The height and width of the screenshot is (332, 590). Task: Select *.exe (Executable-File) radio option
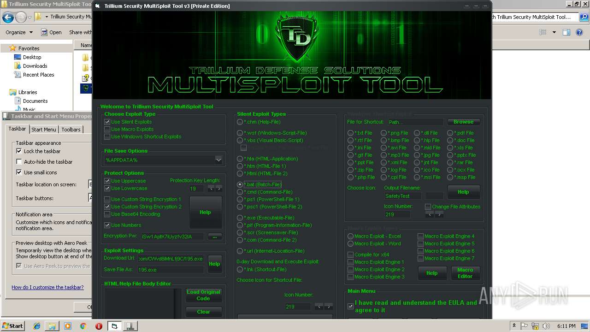(x=240, y=218)
